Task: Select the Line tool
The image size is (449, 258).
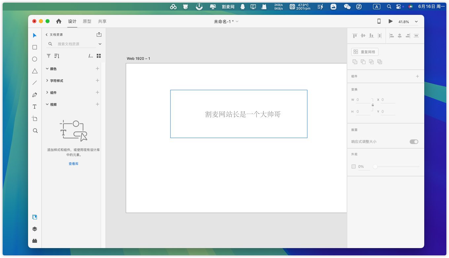Action: click(x=35, y=83)
